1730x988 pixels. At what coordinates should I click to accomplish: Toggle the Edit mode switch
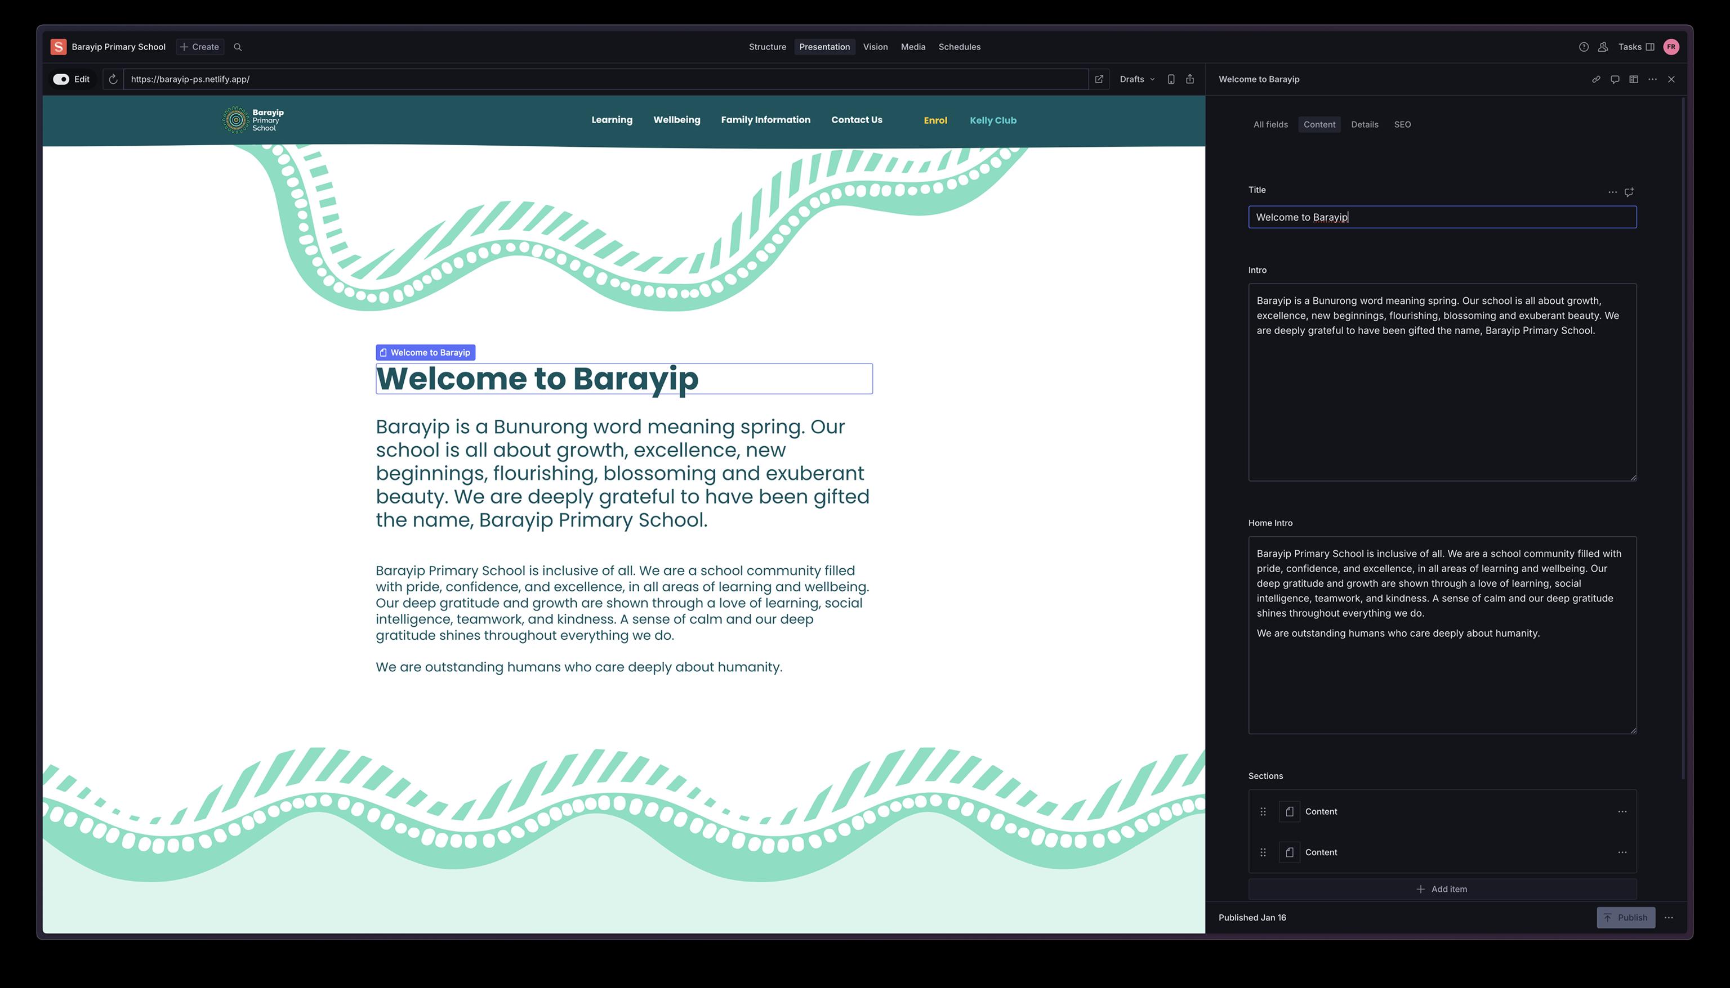tap(61, 79)
